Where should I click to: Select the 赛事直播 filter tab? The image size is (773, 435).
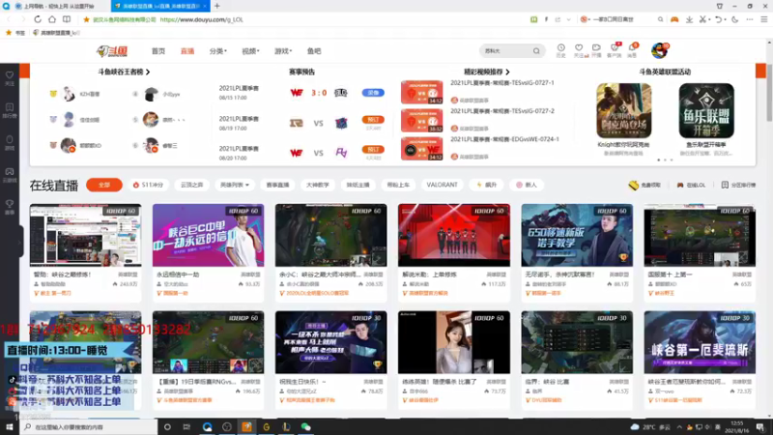[x=277, y=185]
